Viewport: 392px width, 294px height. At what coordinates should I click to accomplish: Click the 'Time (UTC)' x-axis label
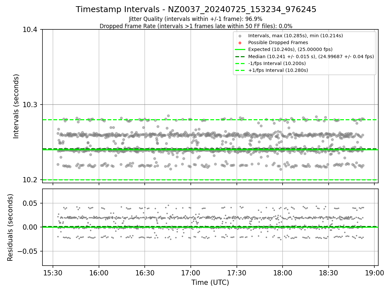[x=210, y=283]
